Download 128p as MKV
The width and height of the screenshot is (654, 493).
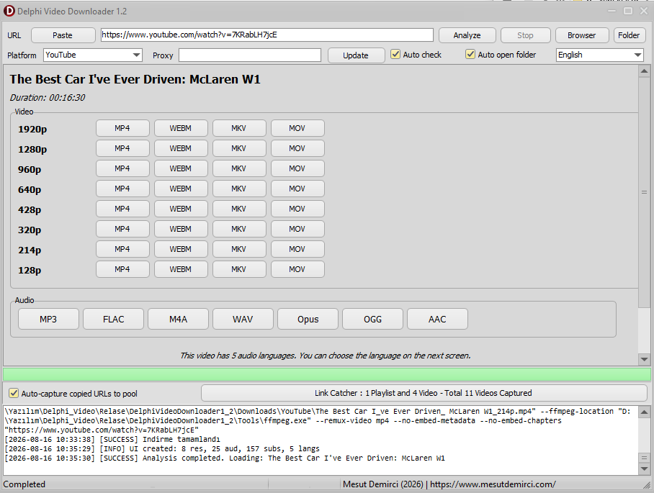coord(239,269)
